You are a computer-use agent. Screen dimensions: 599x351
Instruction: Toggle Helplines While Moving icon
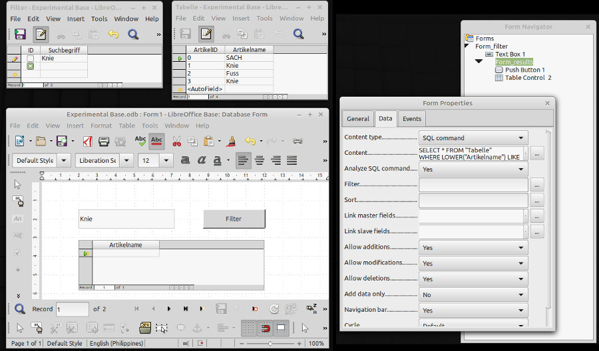coord(281,328)
